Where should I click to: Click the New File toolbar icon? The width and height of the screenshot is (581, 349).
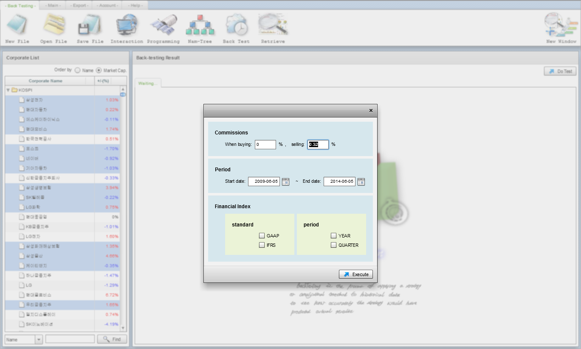[x=17, y=25]
